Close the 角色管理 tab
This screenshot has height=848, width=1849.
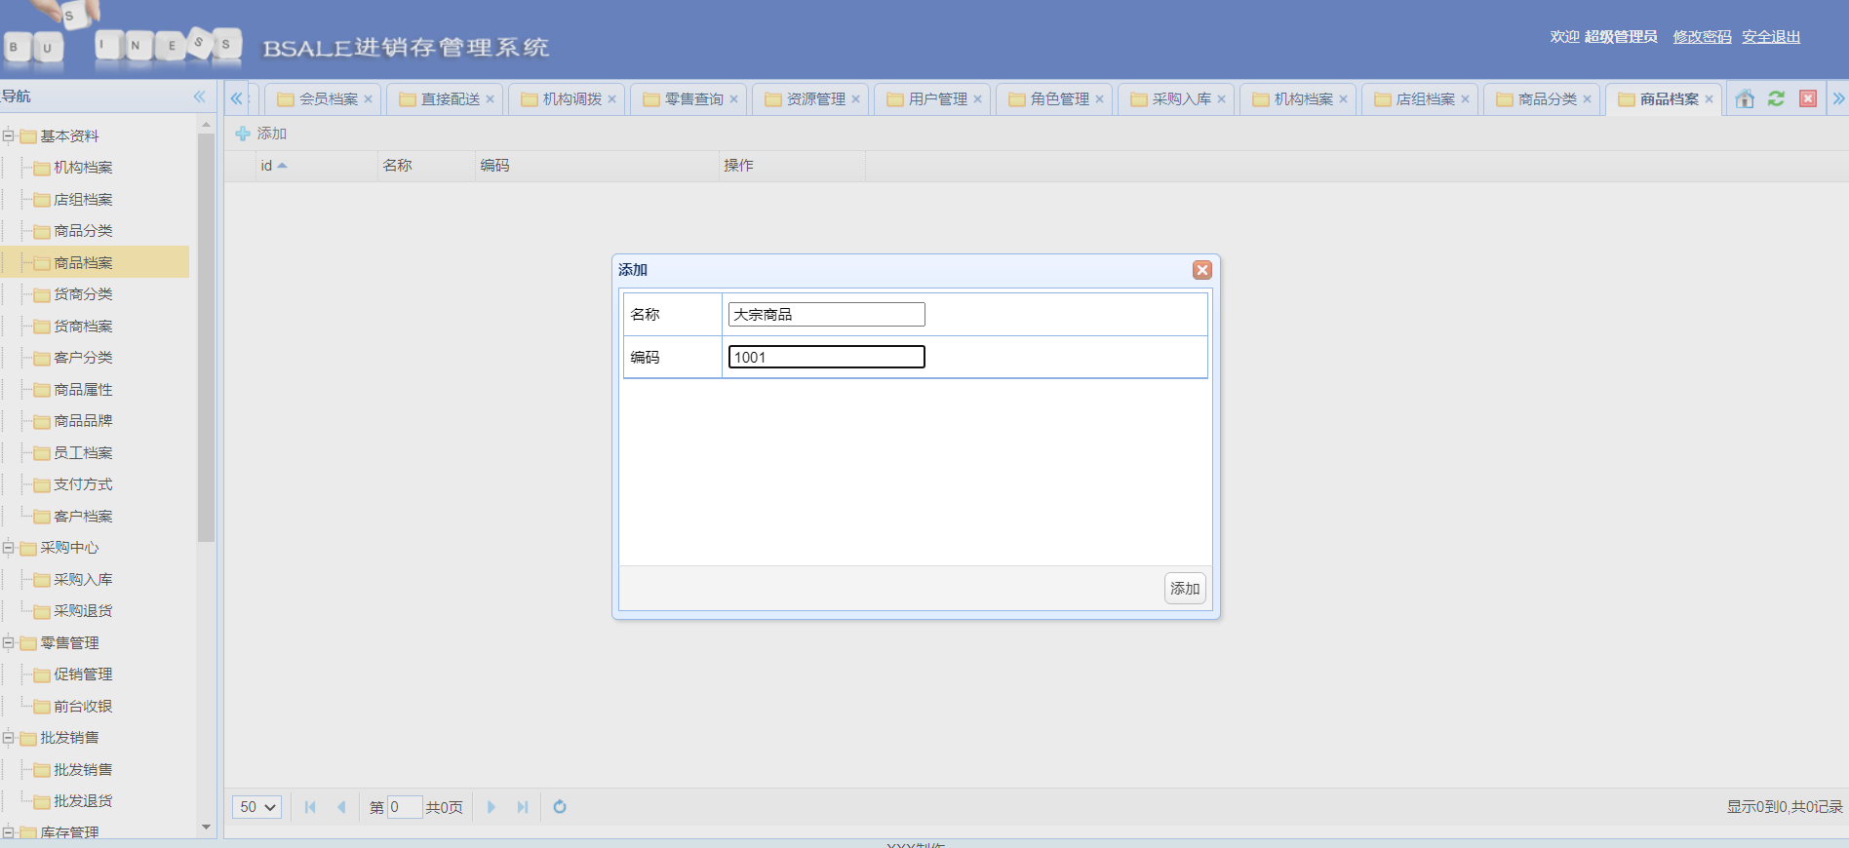1099,99
